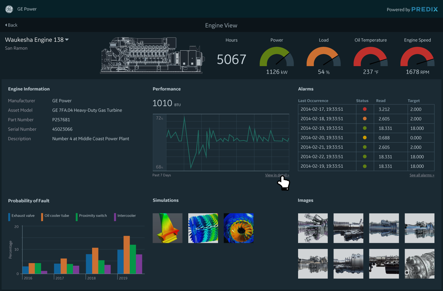This screenshot has width=443, height=291.
Task: Click the Oil cooler tube legend swatch
Action: 42,217
